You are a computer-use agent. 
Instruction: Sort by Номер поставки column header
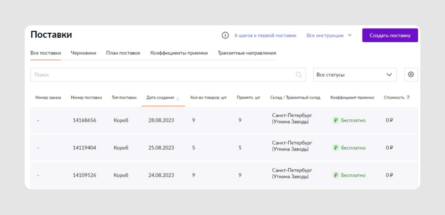tap(86, 98)
